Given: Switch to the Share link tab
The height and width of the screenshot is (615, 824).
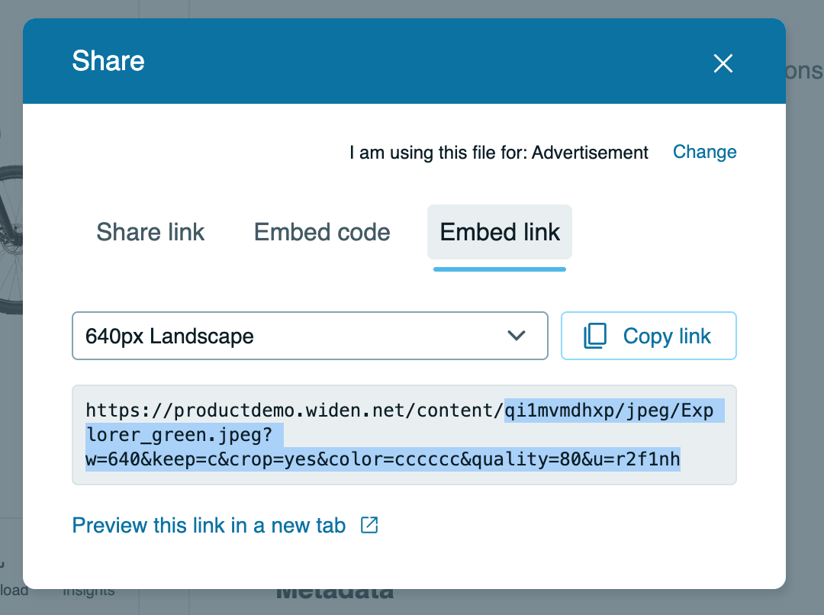Looking at the screenshot, I should tap(150, 232).
